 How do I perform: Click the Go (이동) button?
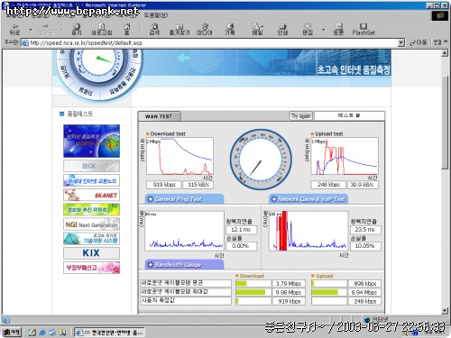tap(419, 43)
